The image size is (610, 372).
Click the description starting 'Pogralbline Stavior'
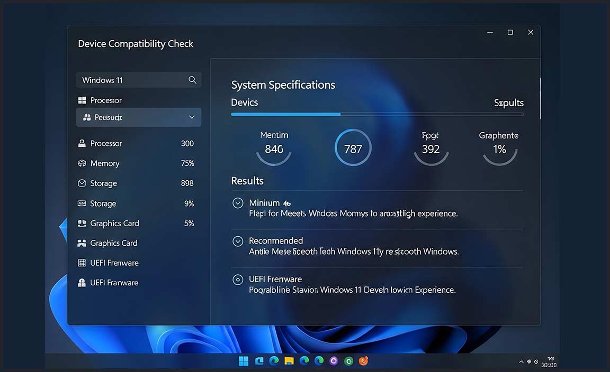click(x=352, y=290)
